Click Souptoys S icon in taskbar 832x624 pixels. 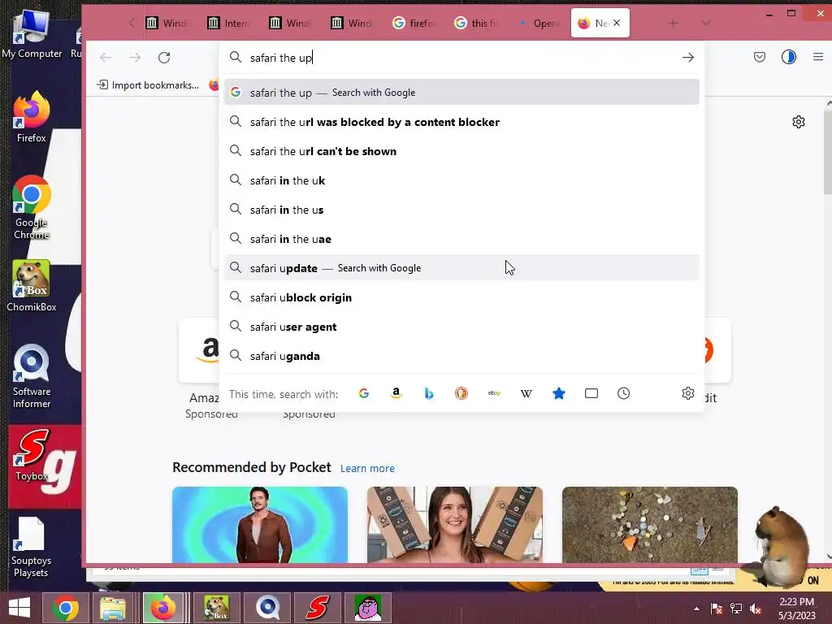coord(318,608)
